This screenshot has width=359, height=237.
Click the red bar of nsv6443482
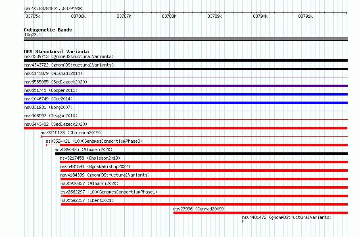186,128
